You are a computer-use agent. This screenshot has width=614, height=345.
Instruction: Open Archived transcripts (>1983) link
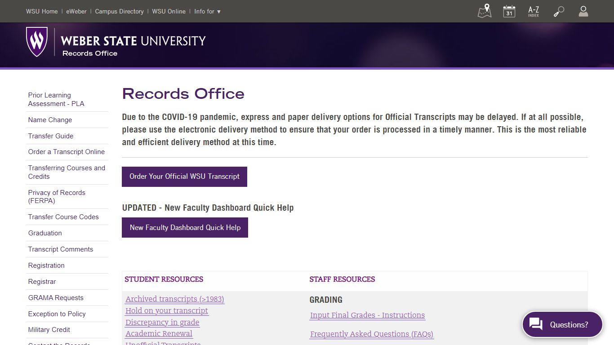175,299
